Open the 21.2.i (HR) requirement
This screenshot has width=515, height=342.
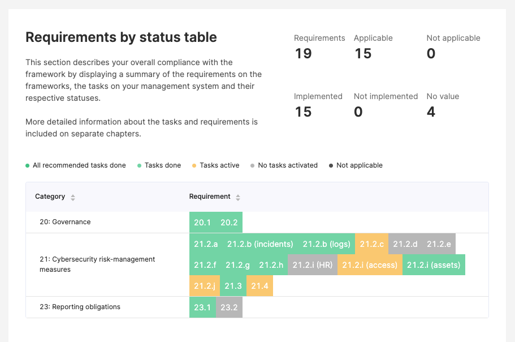click(x=313, y=264)
